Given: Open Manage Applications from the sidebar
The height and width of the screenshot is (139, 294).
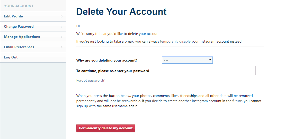Looking at the screenshot, I should pos(22,37).
